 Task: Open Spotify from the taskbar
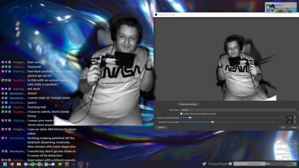[x=32, y=164]
